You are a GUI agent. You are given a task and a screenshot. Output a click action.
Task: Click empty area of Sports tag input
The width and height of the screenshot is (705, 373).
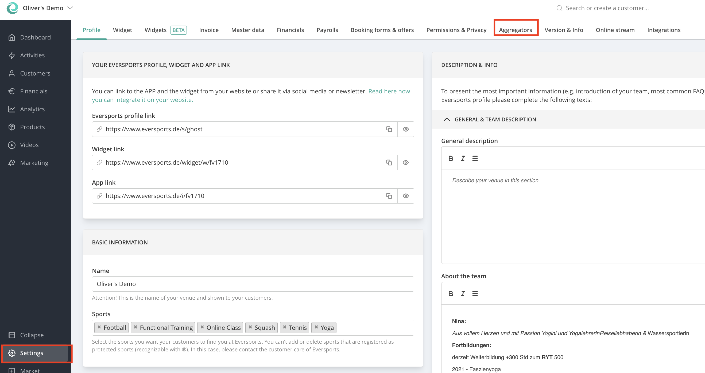point(375,327)
